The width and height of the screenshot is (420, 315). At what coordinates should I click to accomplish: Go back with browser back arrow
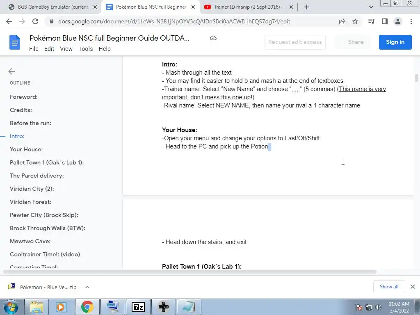(x=9, y=21)
